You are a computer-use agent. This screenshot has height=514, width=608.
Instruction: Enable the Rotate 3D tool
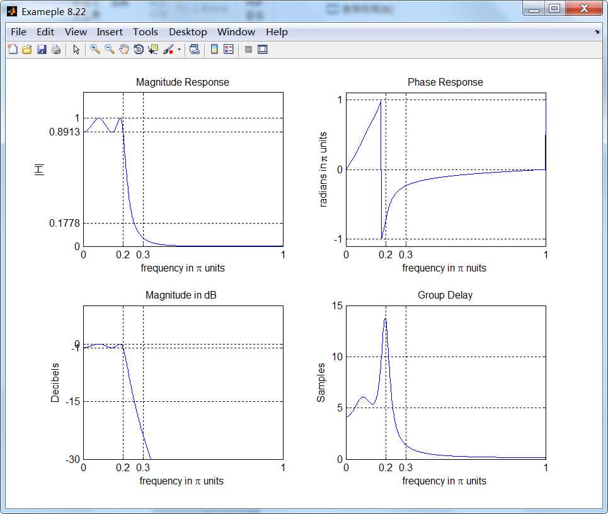(x=139, y=49)
